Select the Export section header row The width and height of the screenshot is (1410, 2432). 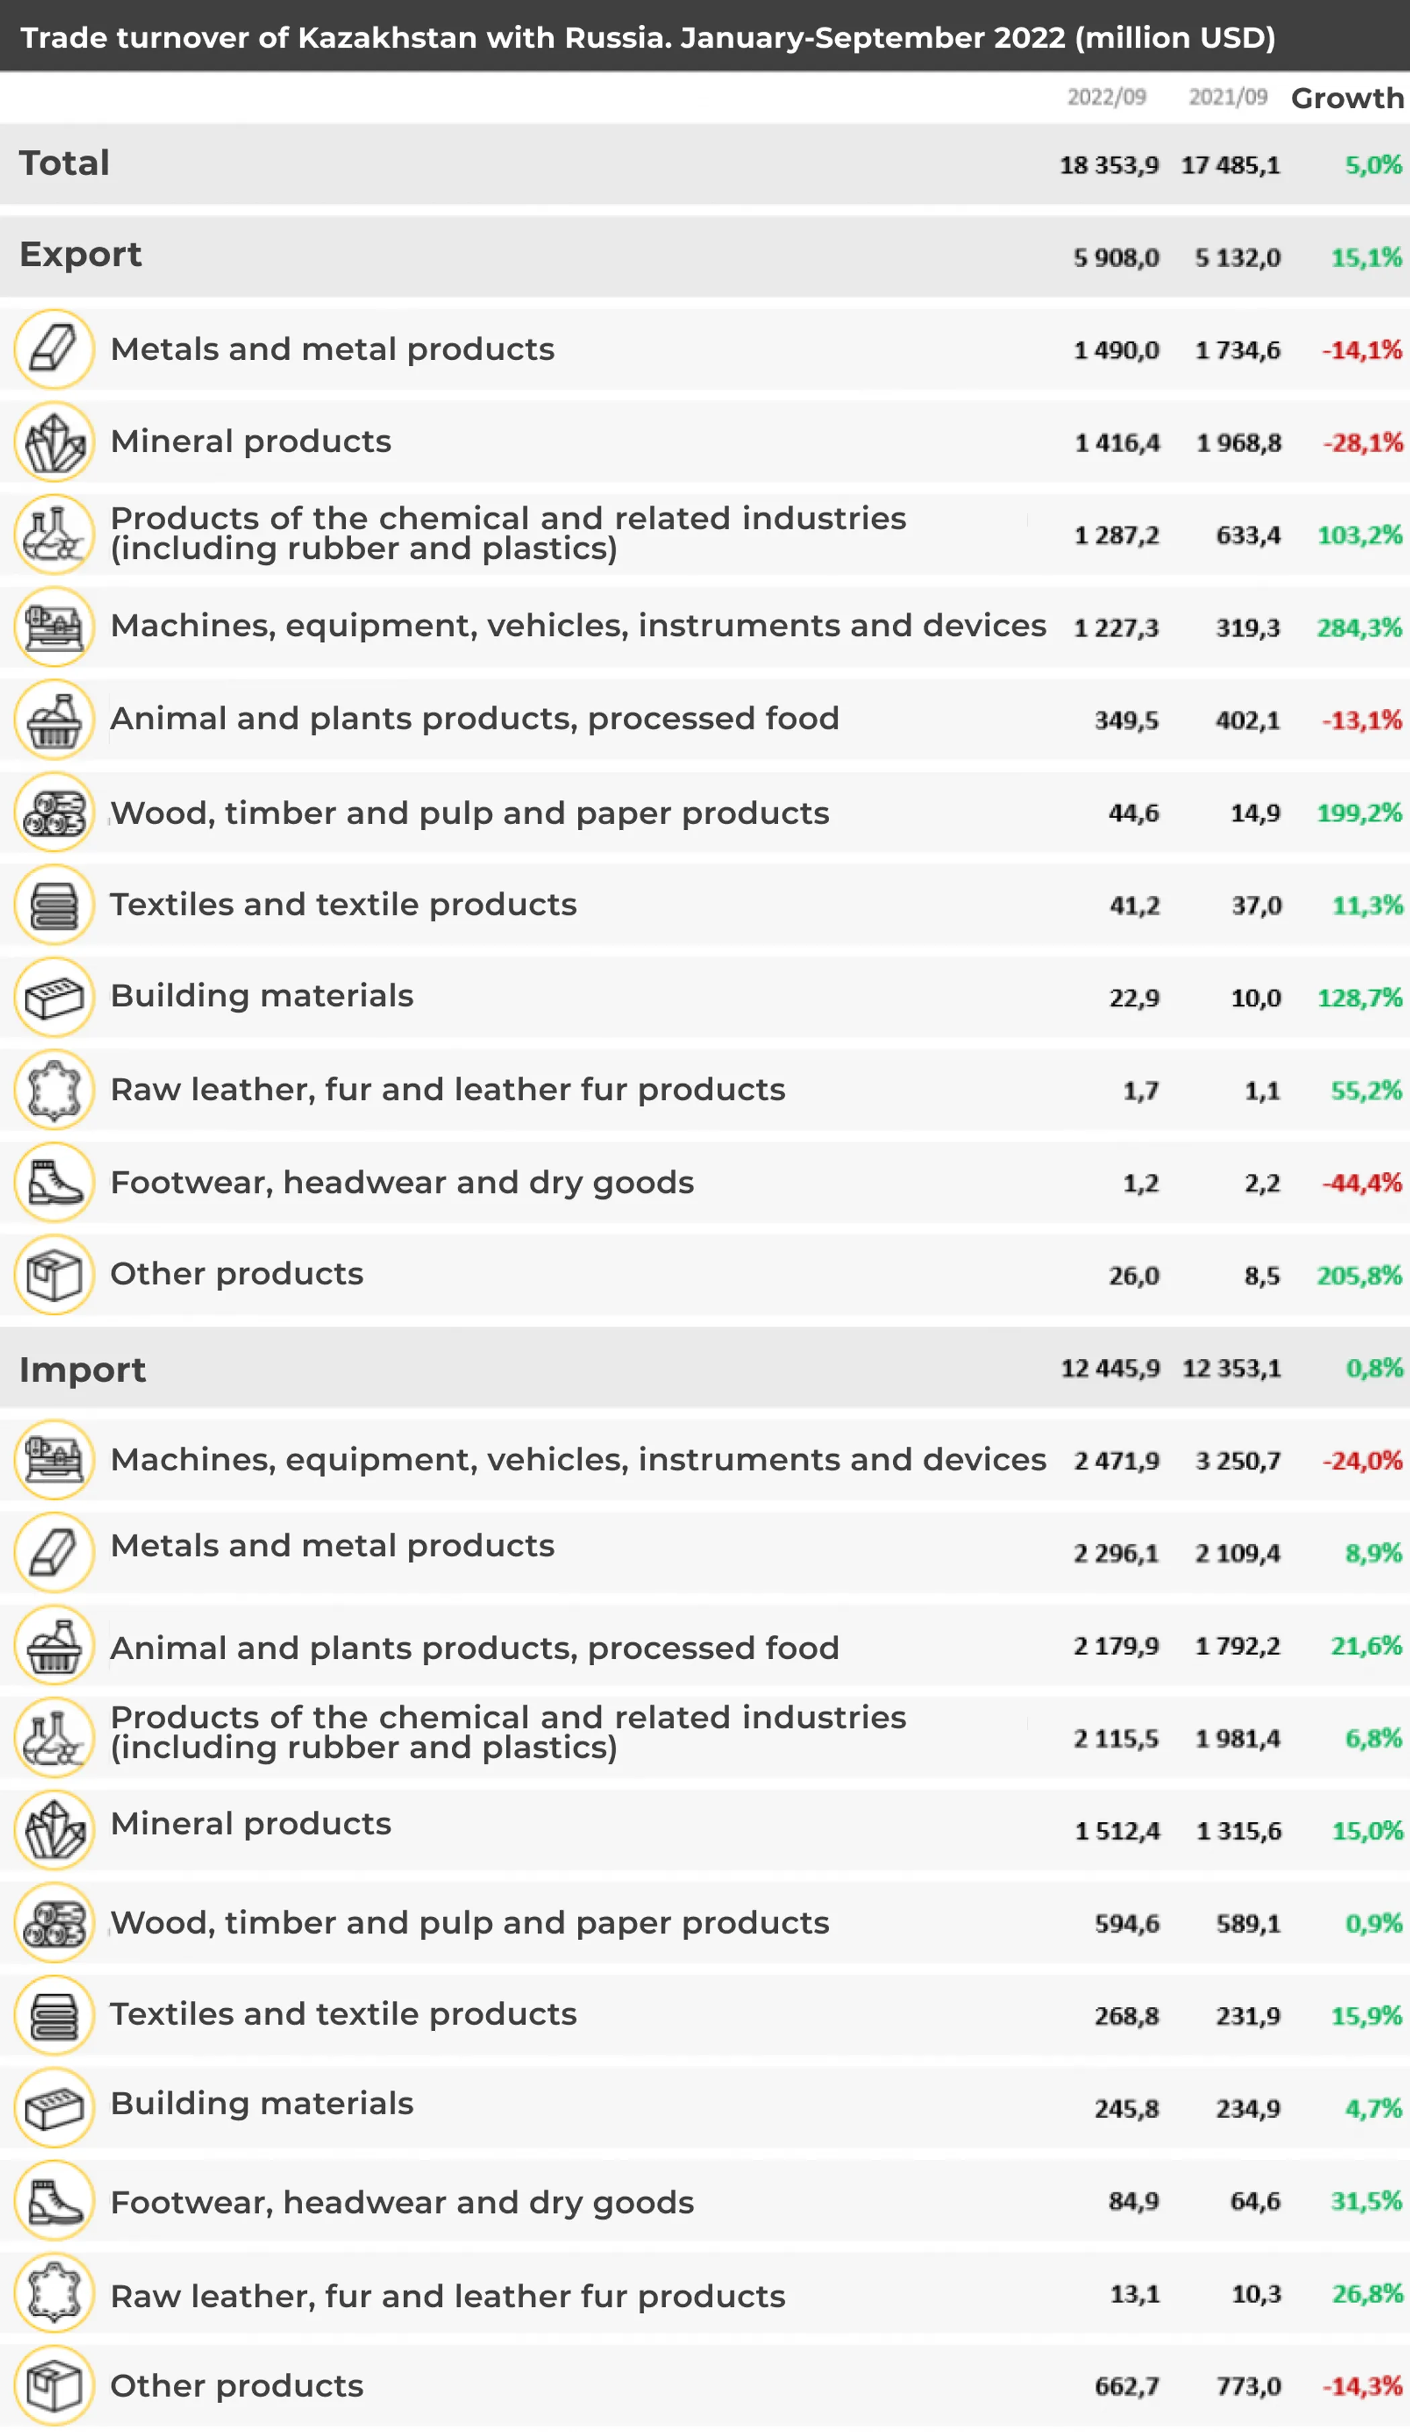coord(81,255)
